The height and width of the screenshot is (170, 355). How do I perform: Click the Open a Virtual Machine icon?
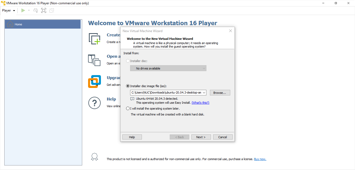click(94, 60)
